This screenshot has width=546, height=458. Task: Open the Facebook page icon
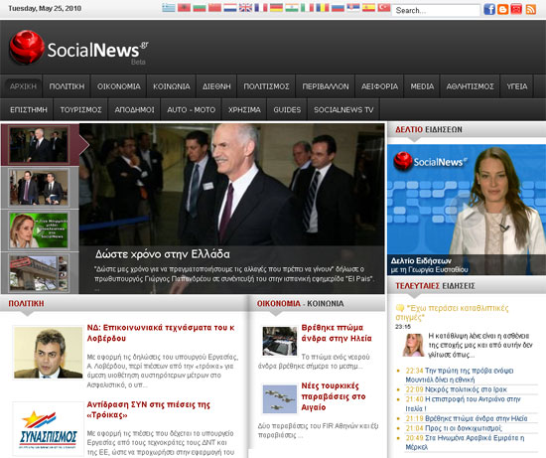pos(489,9)
